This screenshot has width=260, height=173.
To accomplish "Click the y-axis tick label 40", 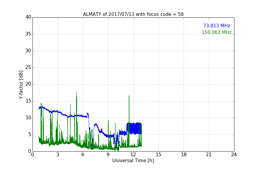I will coord(28,17).
